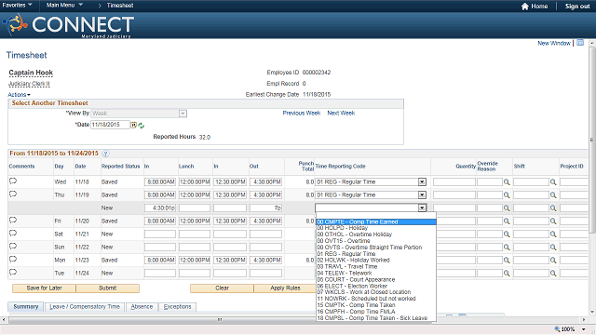Look up Override Reason for Tue 11/24

point(507,273)
